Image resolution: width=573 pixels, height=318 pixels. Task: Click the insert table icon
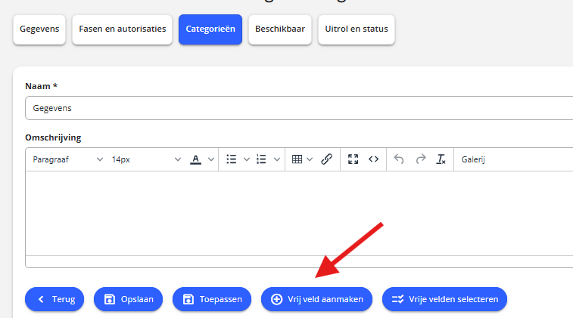pos(297,159)
